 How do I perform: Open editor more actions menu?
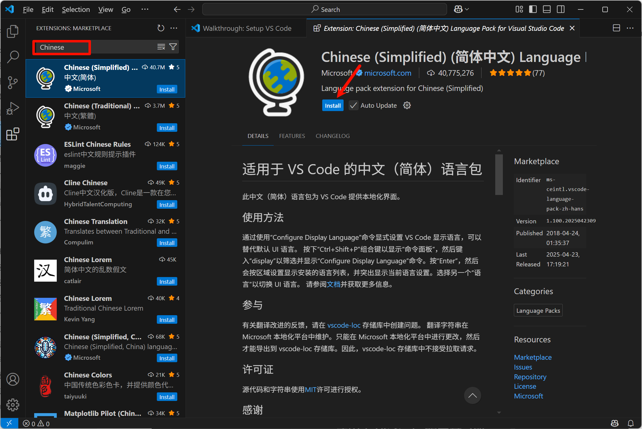[x=630, y=28]
